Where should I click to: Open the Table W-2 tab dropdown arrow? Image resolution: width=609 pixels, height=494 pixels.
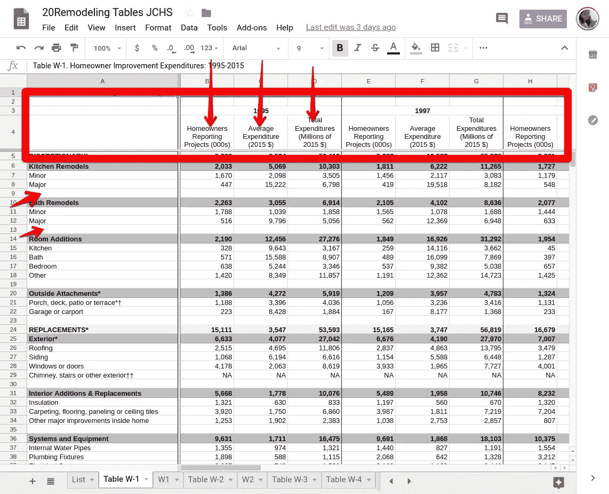pyautogui.click(x=231, y=480)
